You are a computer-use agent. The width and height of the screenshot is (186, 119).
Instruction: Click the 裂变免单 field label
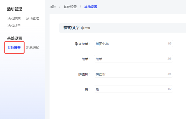pos(80,44)
